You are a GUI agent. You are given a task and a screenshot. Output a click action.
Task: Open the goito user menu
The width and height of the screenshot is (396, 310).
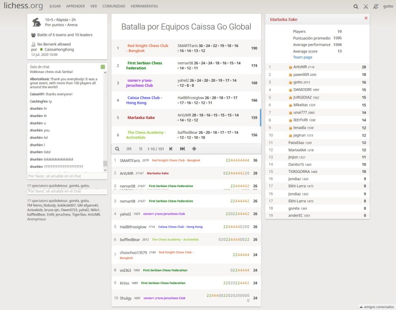(388, 7)
